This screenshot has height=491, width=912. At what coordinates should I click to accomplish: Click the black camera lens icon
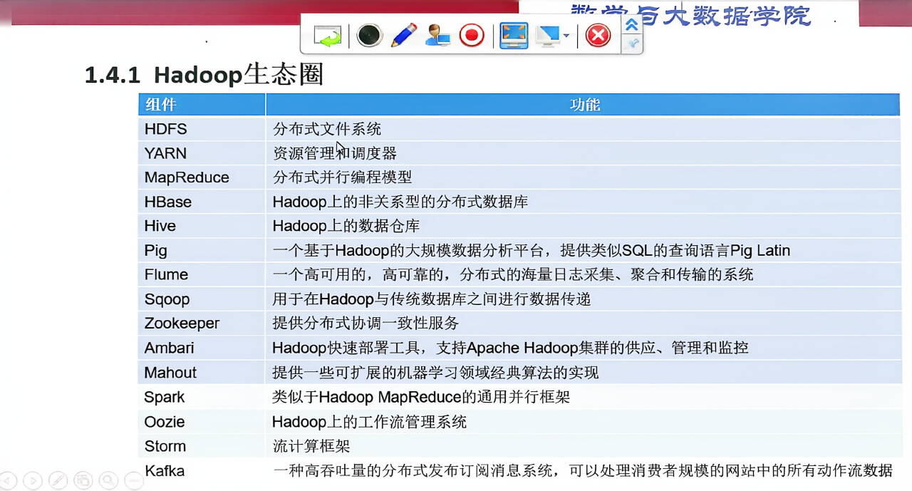coord(369,35)
